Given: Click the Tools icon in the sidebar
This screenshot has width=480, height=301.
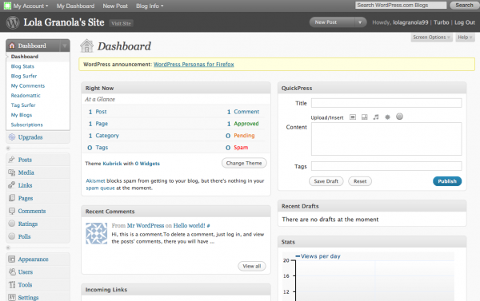Looking at the screenshot, I should pyautogui.click(x=12, y=284).
